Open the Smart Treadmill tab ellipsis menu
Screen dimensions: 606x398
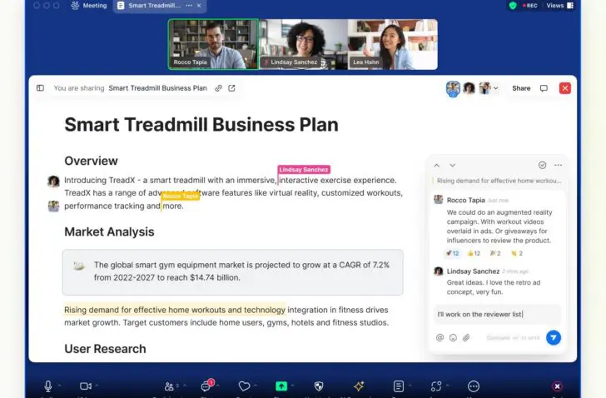point(189,5)
